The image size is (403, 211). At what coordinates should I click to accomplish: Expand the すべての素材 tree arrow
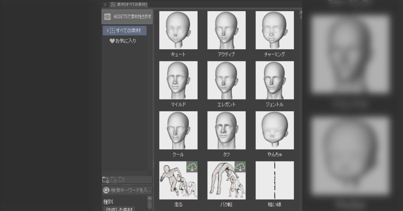107,30
